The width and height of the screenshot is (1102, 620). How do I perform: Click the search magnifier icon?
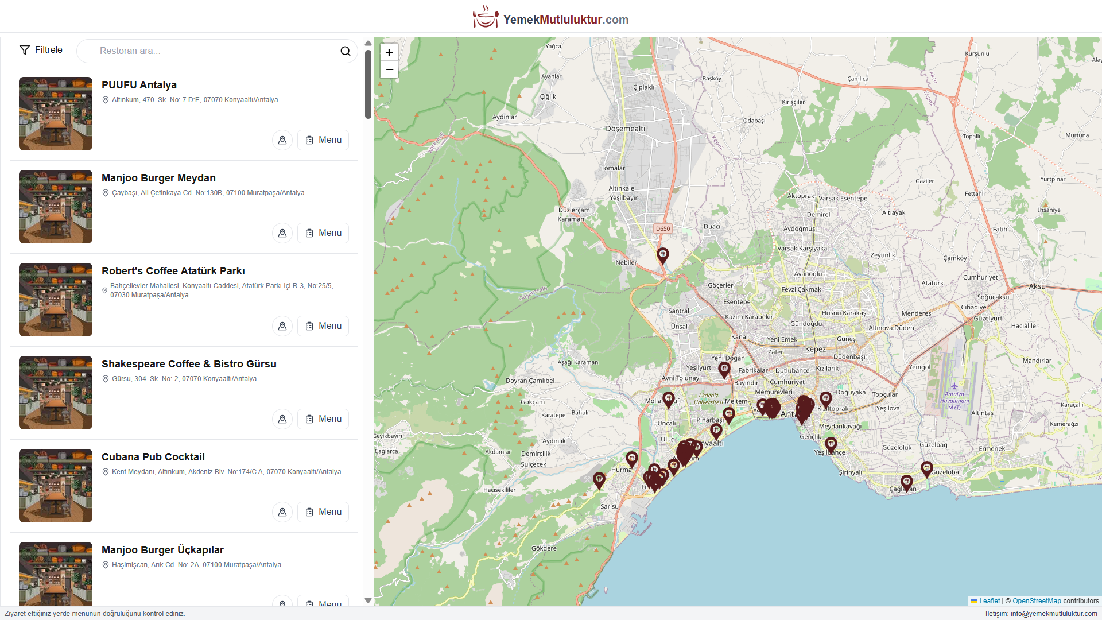click(345, 51)
